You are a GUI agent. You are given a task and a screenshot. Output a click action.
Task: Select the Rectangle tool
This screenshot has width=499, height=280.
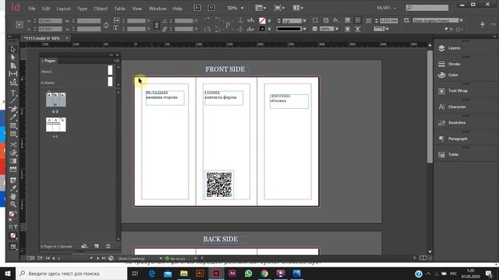pyautogui.click(x=12, y=135)
